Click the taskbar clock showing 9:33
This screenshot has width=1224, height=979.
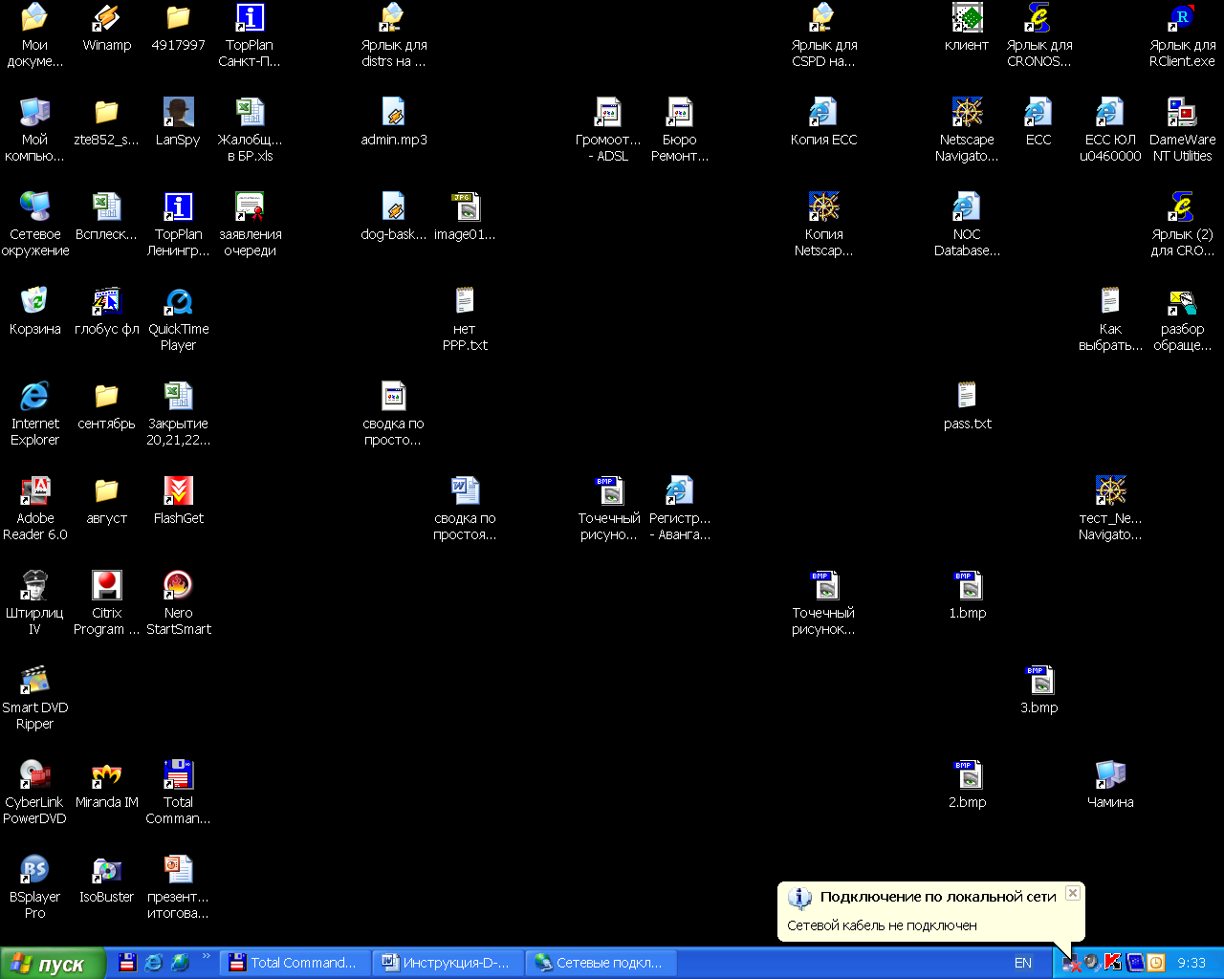click(x=1191, y=963)
